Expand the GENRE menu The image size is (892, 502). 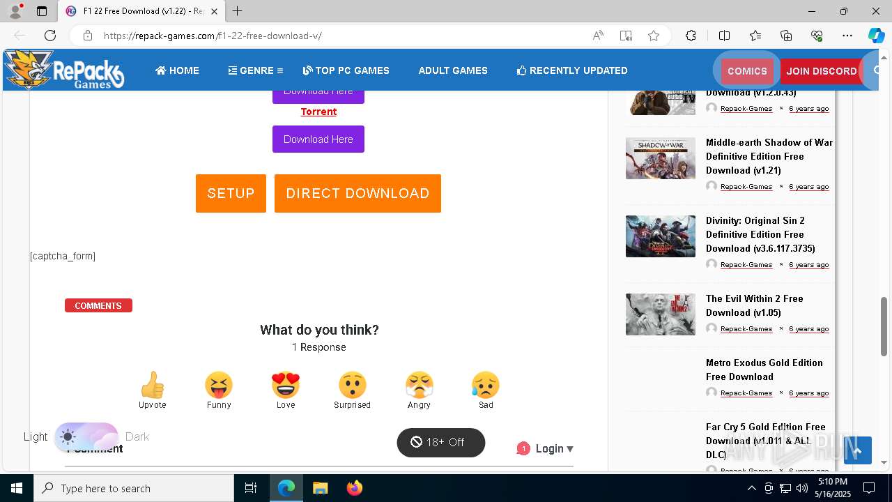(255, 70)
